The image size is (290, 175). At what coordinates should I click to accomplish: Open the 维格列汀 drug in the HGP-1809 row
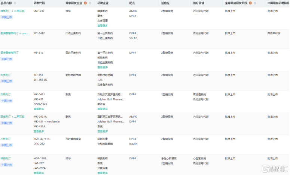[6, 159]
